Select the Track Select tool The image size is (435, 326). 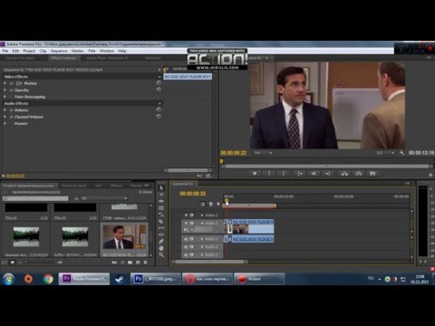161,195
